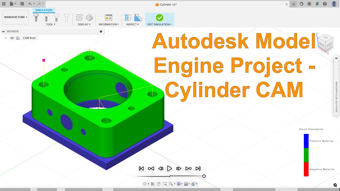This screenshot has height=191, width=340.
Task: Open a new design tab with plus
Action: [294, 4]
